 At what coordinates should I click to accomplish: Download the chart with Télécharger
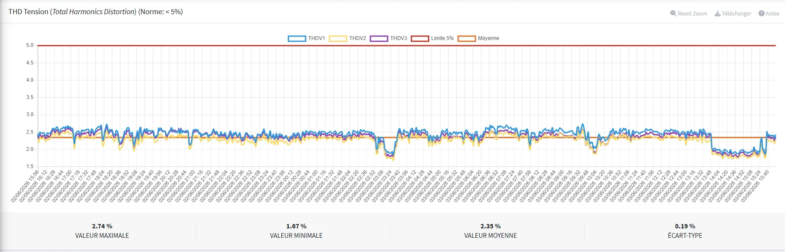click(x=733, y=13)
